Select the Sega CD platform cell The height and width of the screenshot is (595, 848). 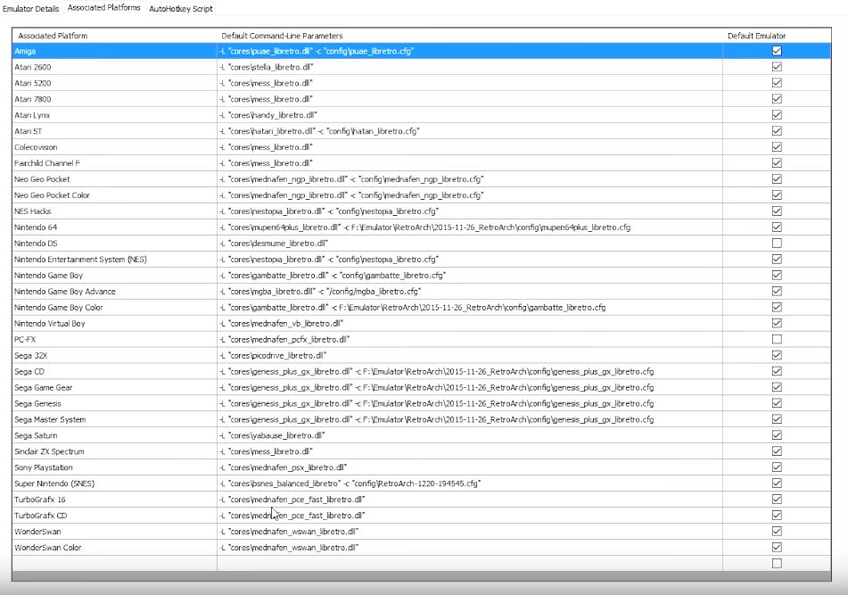[x=114, y=371]
